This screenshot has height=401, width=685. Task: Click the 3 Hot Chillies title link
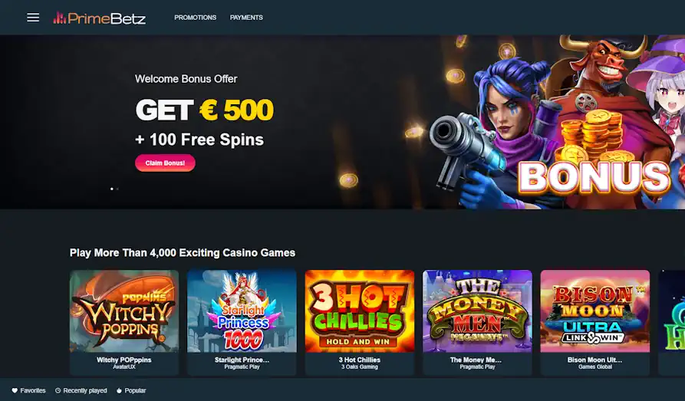360,360
